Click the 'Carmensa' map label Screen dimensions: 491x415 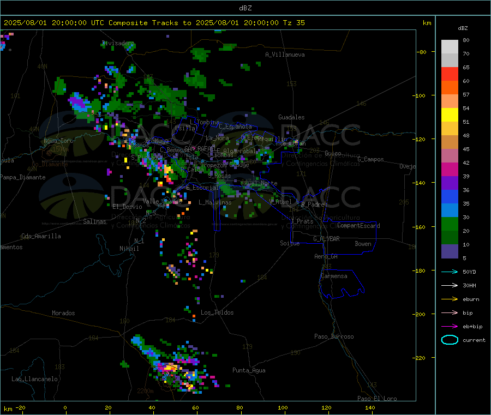point(334,276)
